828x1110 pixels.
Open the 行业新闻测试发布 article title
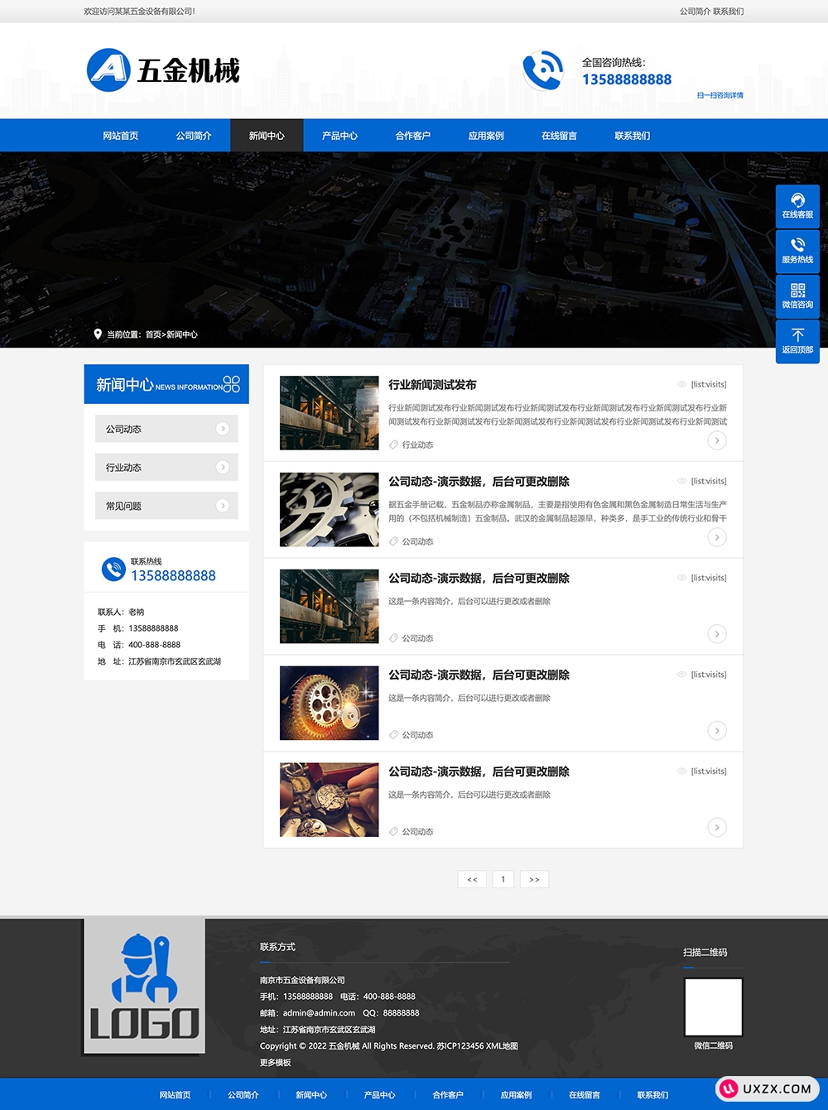pyautogui.click(x=432, y=385)
